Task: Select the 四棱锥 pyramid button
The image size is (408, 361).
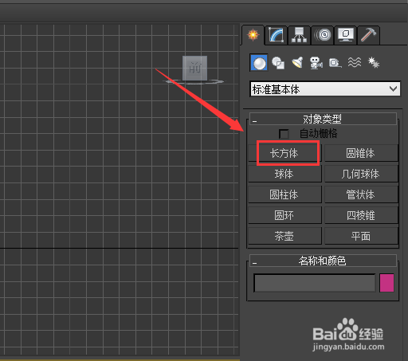Action: pyautogui.click(x=361, y=215)
